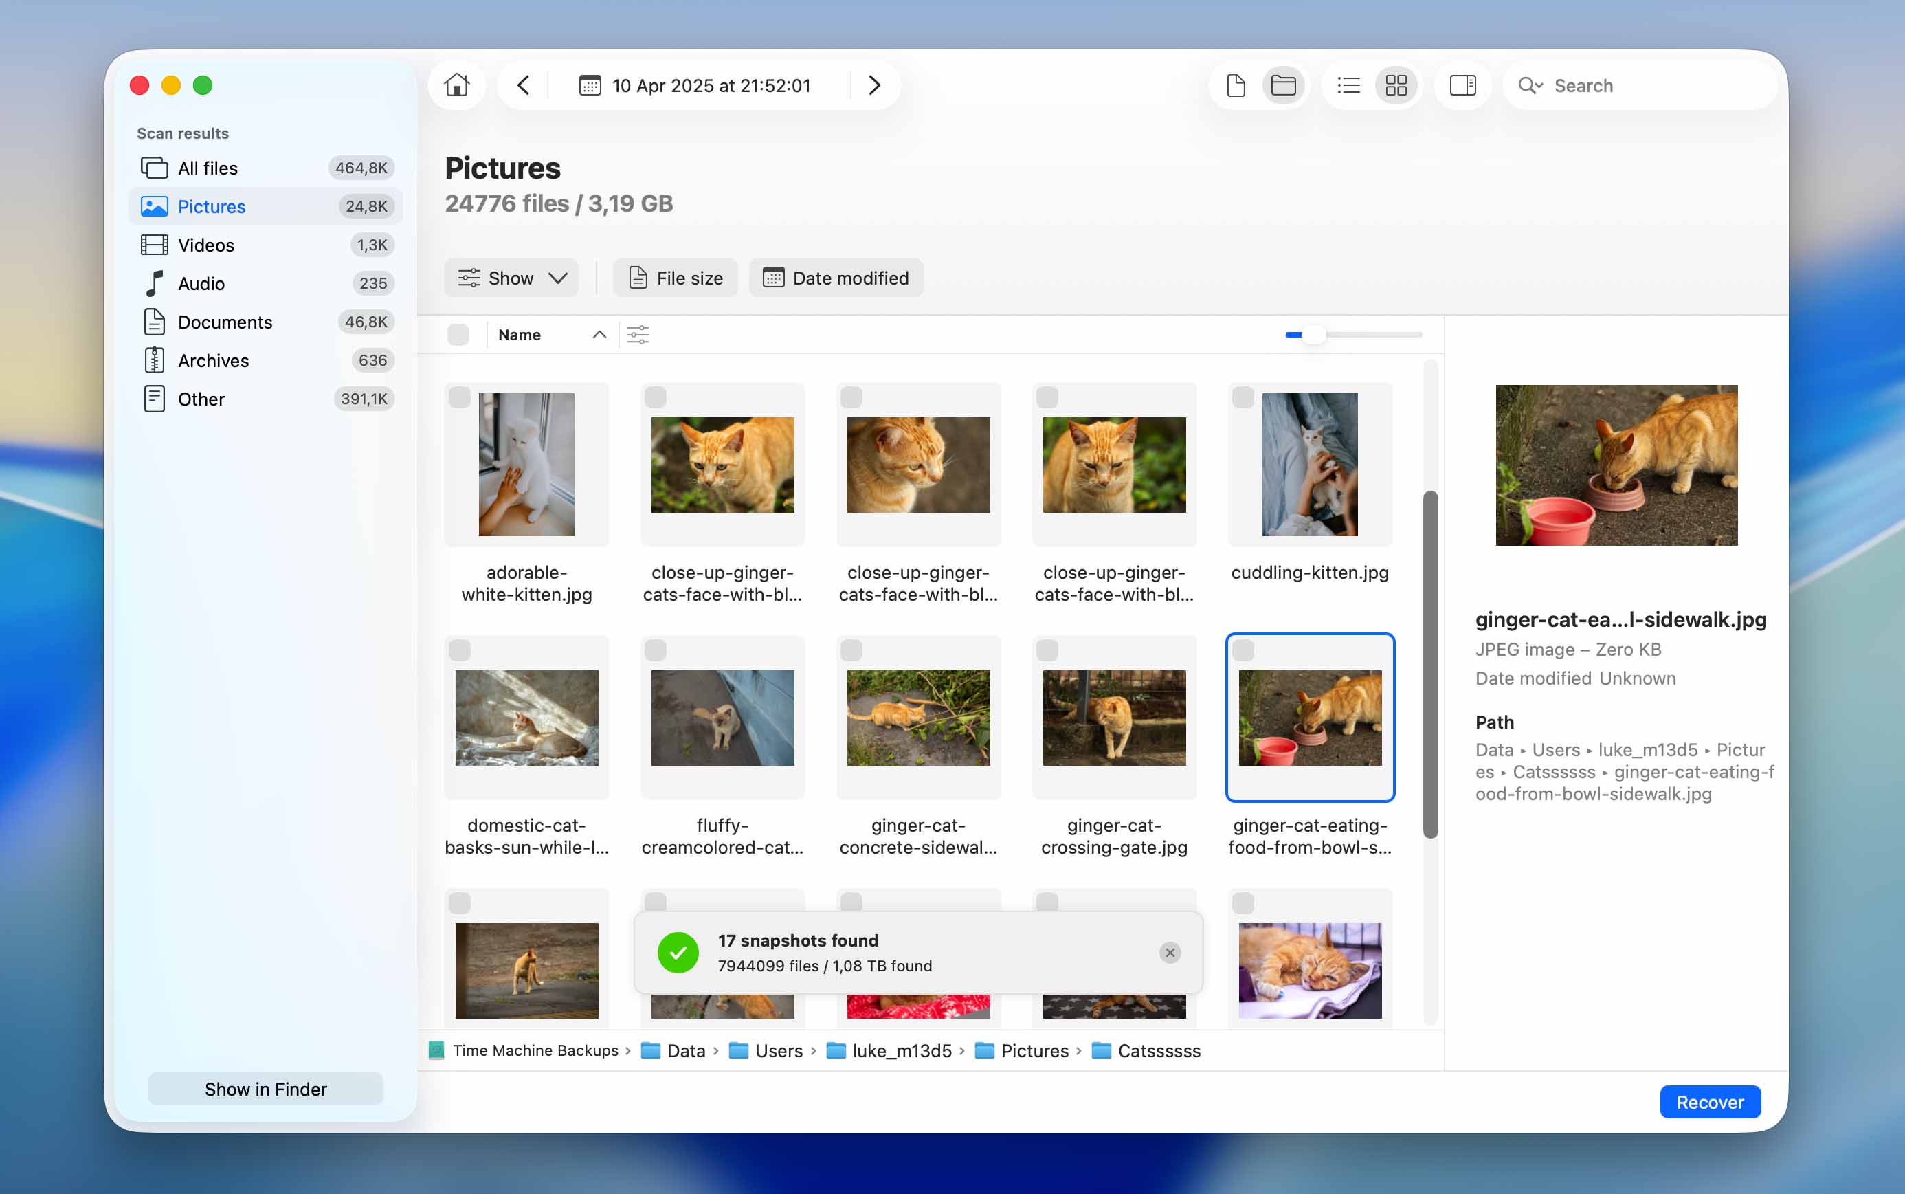The image size is (1905, 1194).
Task: Sort by Name column
Action: tap(552, 335)
